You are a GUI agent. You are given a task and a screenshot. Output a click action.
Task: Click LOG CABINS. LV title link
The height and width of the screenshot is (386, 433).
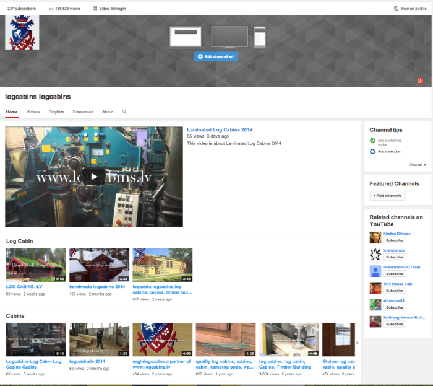(x=24, y=287)
